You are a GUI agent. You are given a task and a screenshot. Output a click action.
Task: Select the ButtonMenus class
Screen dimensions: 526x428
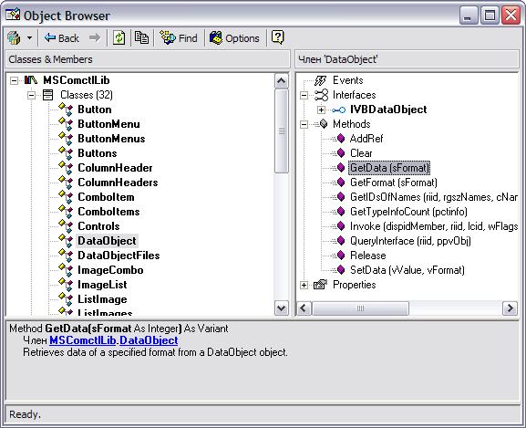pyautogui.click(x=111, y=139)
